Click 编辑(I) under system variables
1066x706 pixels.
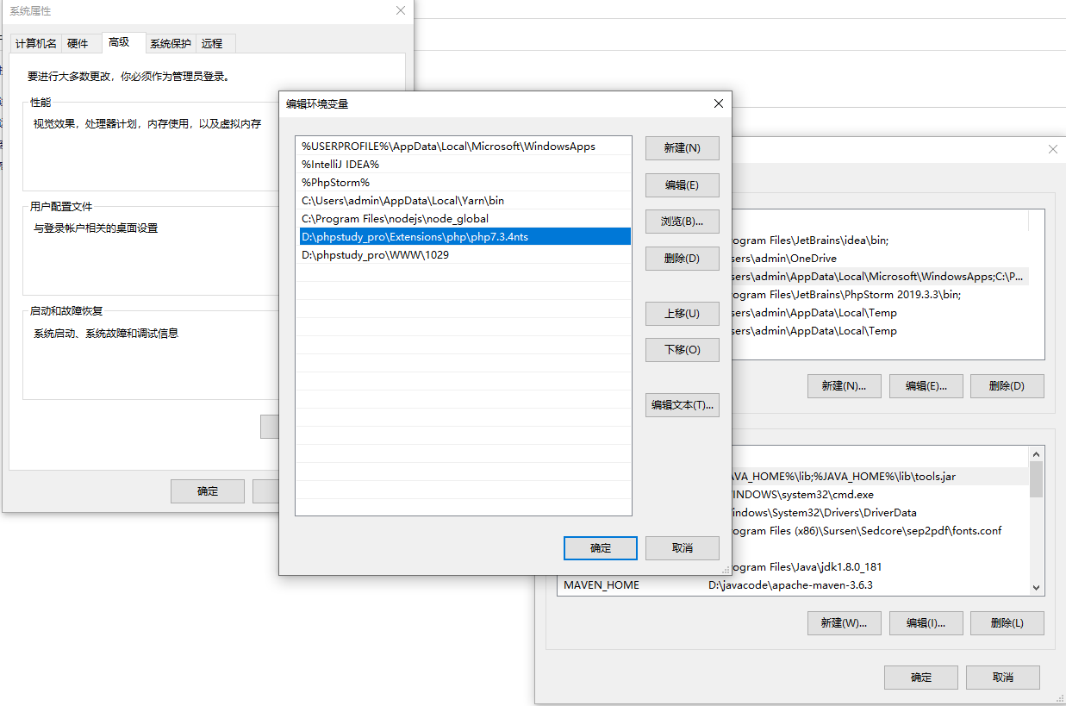pyautogui.click(x=926, y=623)
